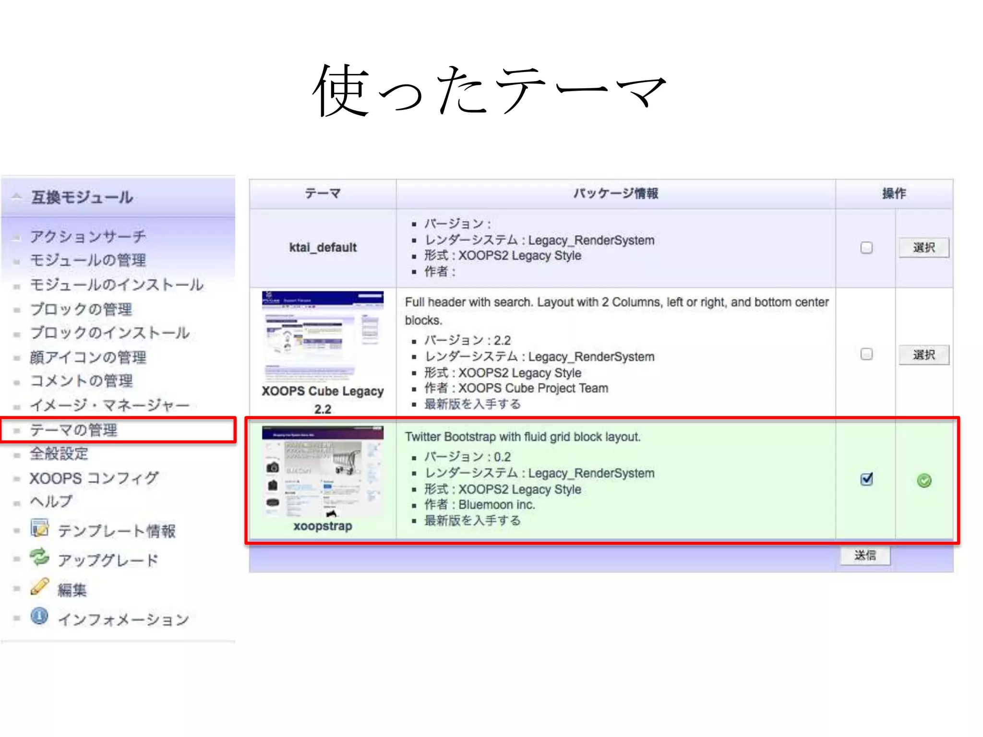Click the blue information icon
This screenshot has width=983, height=737.
39,616
